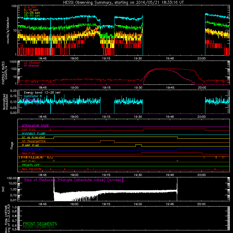Click the raised SC TRANSMITTER step near 19:15
This screenshot has width=233, height=233.
[107, 141]
